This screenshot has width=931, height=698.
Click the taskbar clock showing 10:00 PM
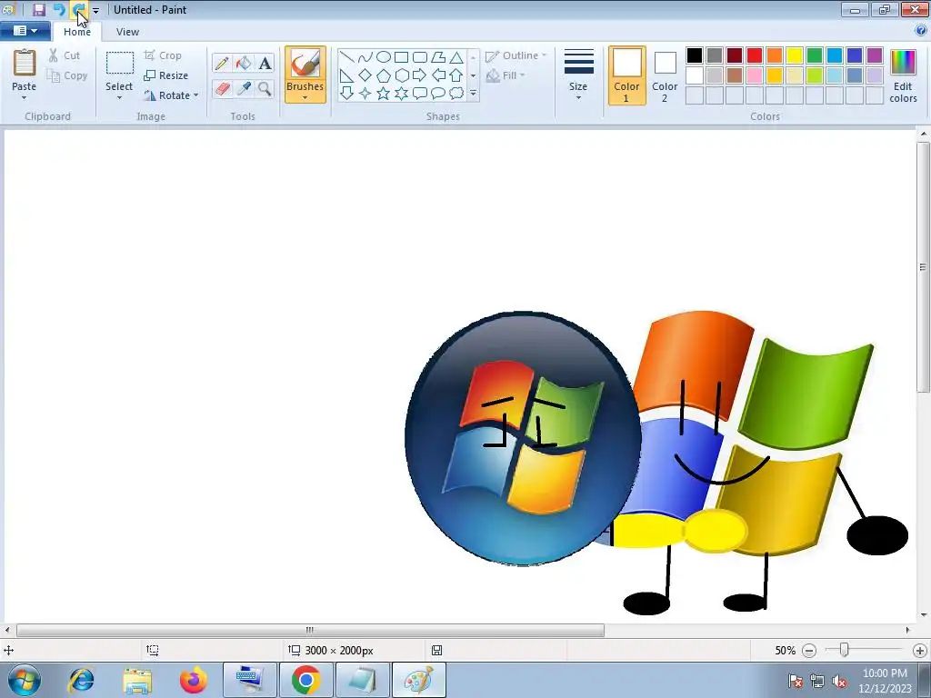885,681
